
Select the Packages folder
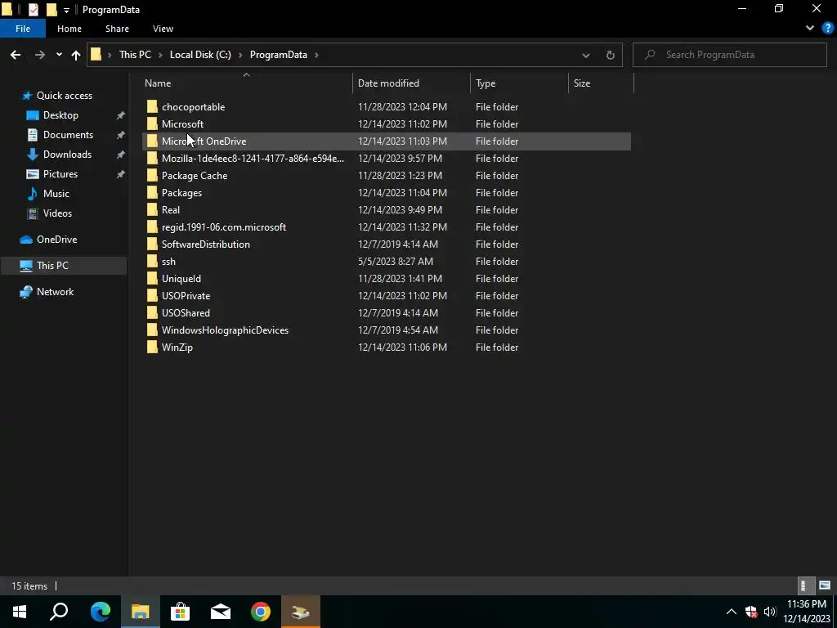(x=181, y=193)
